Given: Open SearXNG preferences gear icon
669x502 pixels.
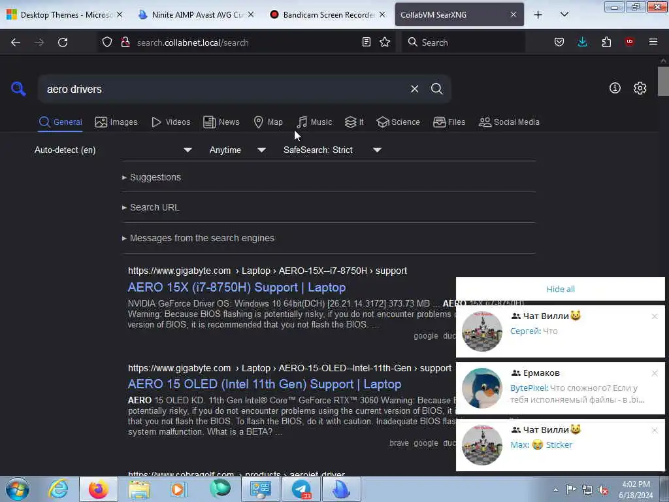Looking at the screenshot, I should (640, 88).
